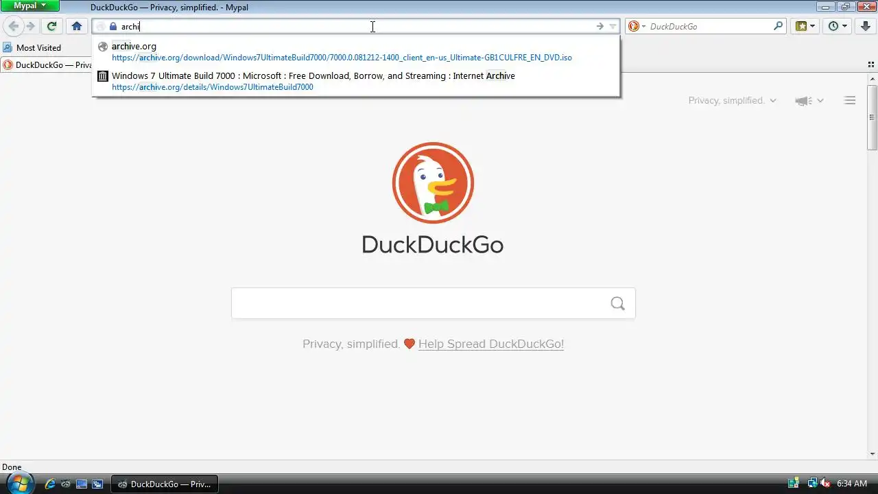Viewport: 878px width, 494px height.
Task: Open Most Visited bookmarks folder
Action: pos(32,47)
